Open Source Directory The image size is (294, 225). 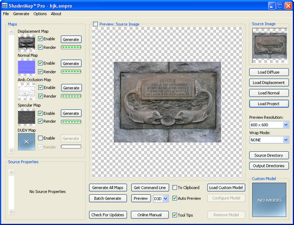point(269,155)
